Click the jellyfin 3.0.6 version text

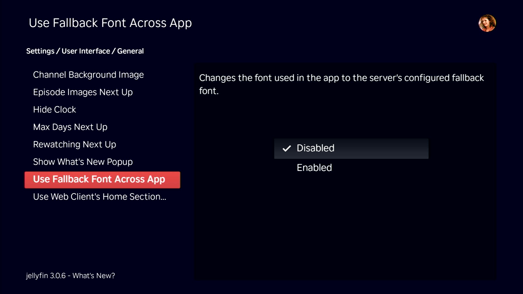coord(45,276)
